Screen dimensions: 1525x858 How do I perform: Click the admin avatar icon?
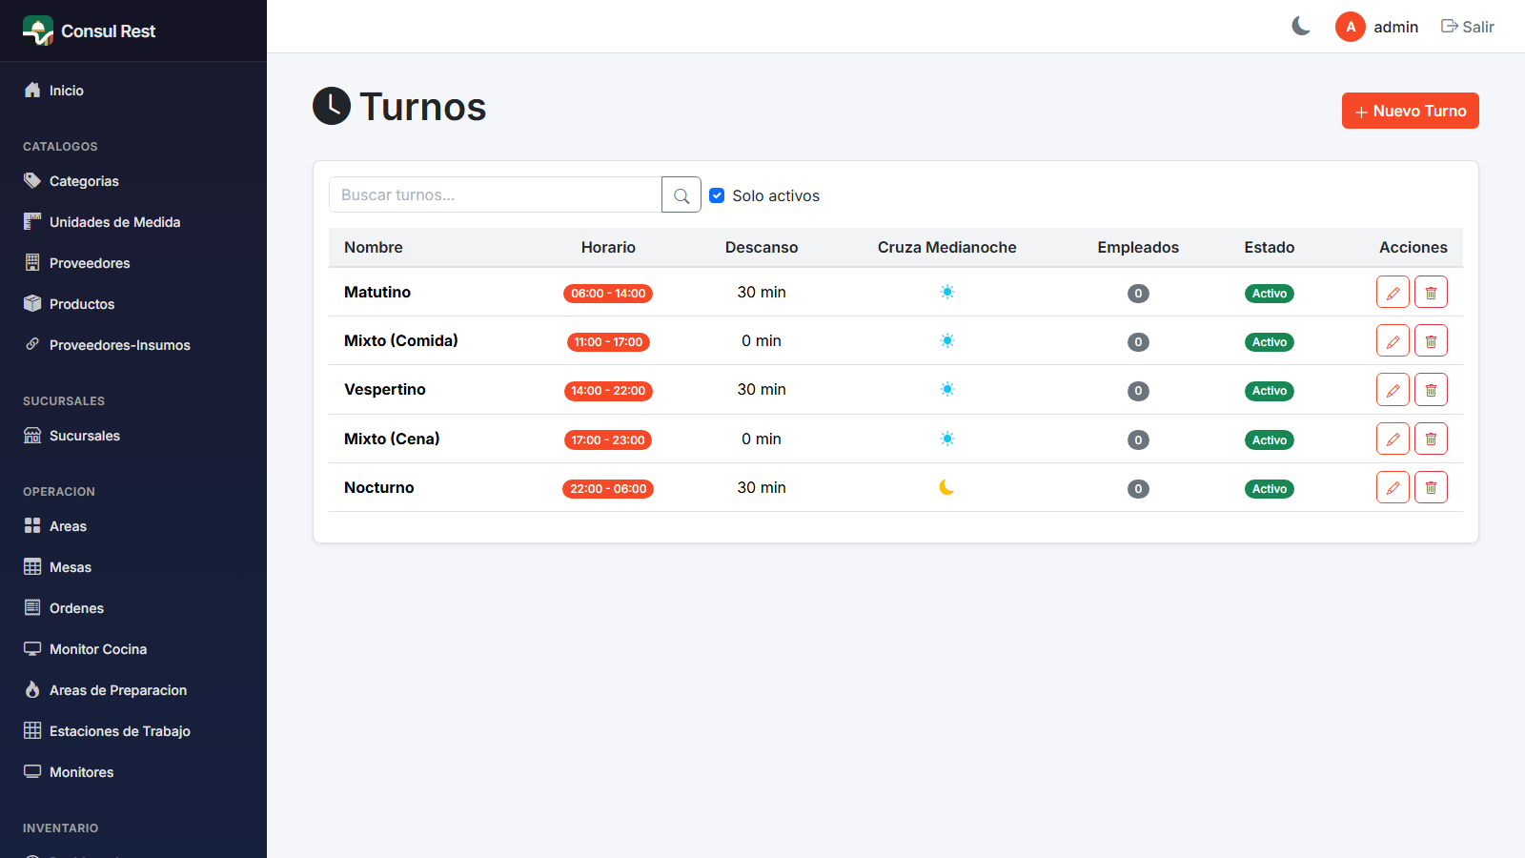[x=1351, y=27]
